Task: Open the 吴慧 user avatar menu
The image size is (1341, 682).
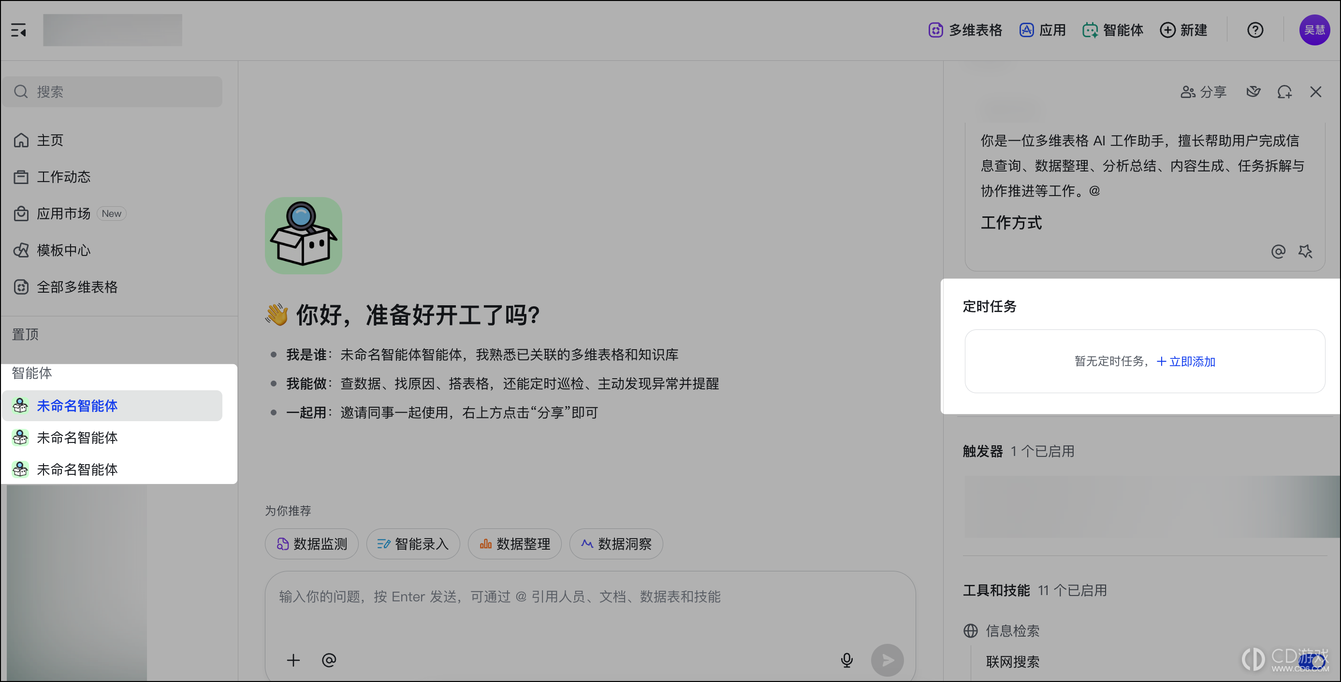Action: pos(1314,30)
